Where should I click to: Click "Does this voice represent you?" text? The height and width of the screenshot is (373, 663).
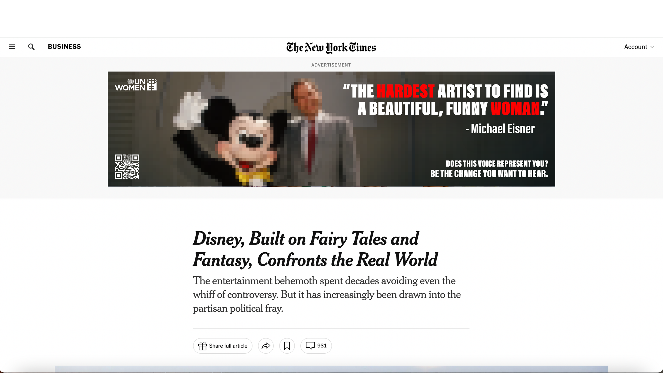[x=497, y=164]
